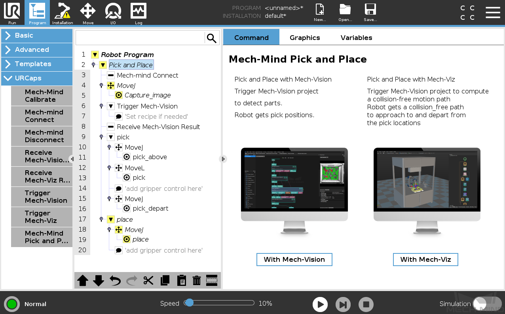Collapse the Pick and Place node
Viewport: 505px width, 314px height.
point(103,65)
